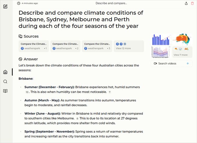This screenshot has height=143, width=197.
Task: Click the Sources section icon
Action: [x=20, y=36]
